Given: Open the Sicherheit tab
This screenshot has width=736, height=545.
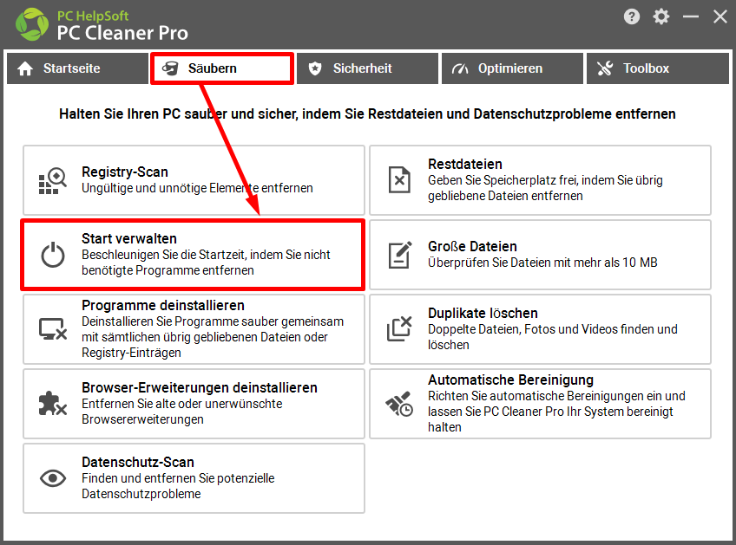Looking at the screenshot, I should 367,68.
